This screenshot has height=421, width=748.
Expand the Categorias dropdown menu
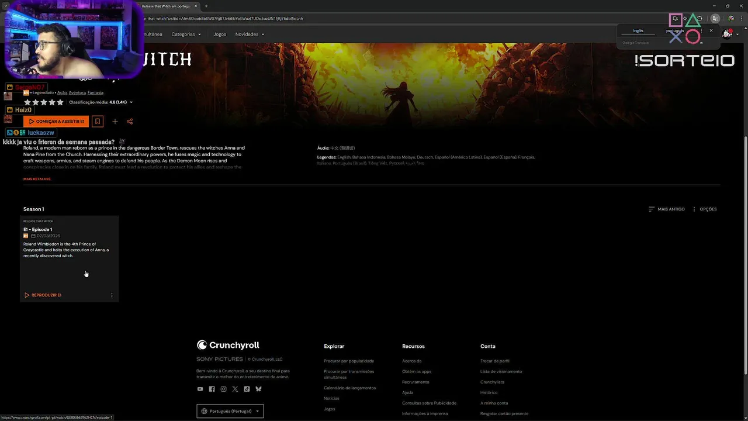point(186,34)
